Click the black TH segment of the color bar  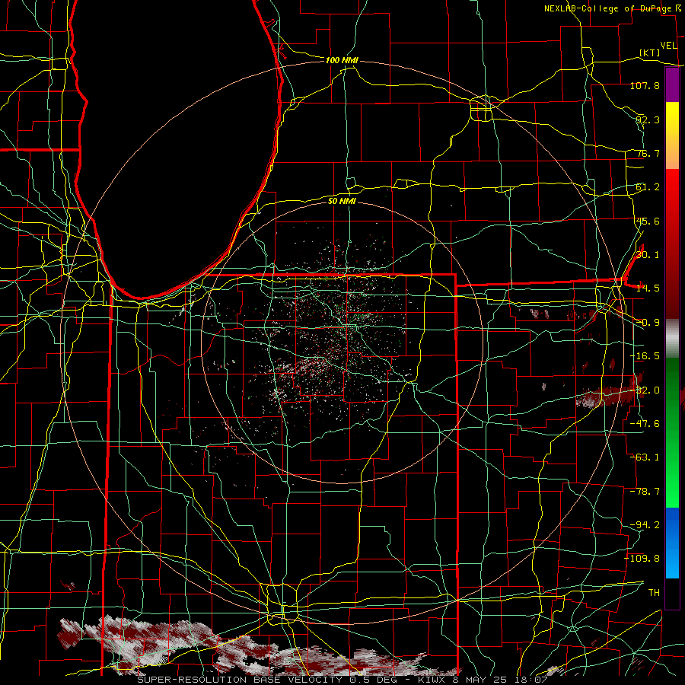(672, 593)
